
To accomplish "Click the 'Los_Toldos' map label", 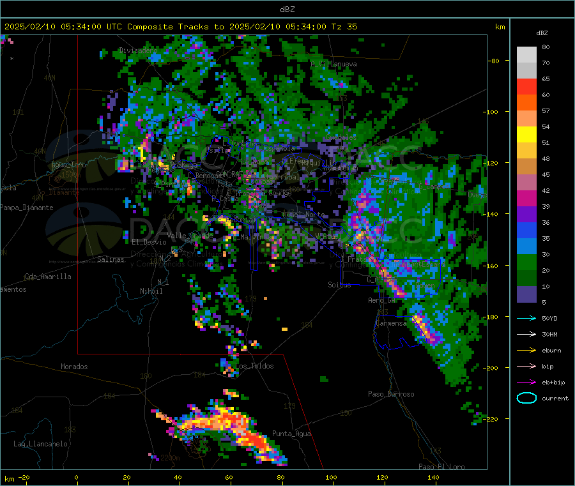I will coord(254,366).
